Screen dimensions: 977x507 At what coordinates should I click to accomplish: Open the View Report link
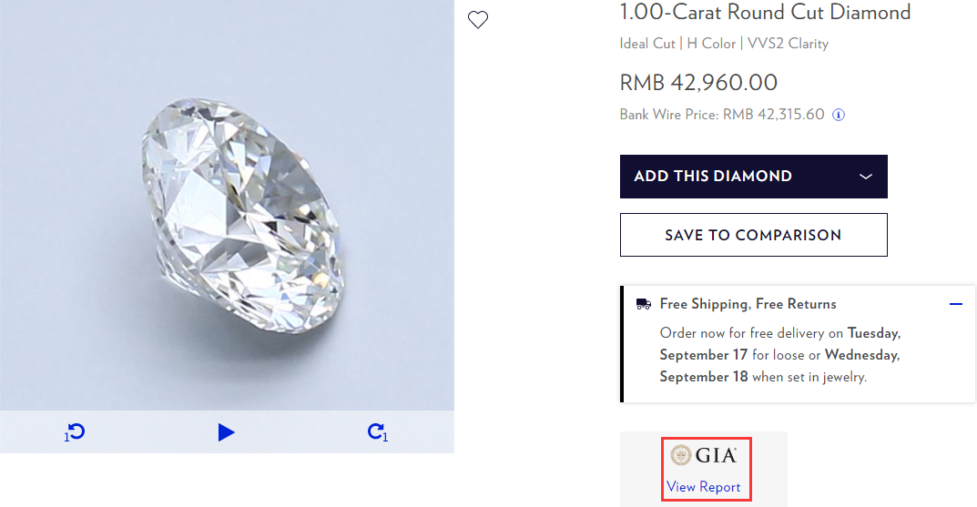point(703,487)
